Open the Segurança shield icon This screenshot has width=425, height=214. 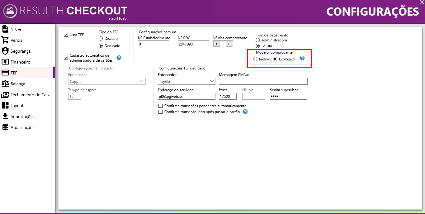tap(5, 51)
